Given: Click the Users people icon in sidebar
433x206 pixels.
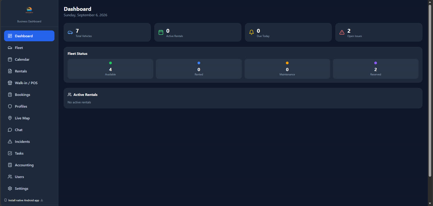Looking at the screenshot, I should pos(10,177).
